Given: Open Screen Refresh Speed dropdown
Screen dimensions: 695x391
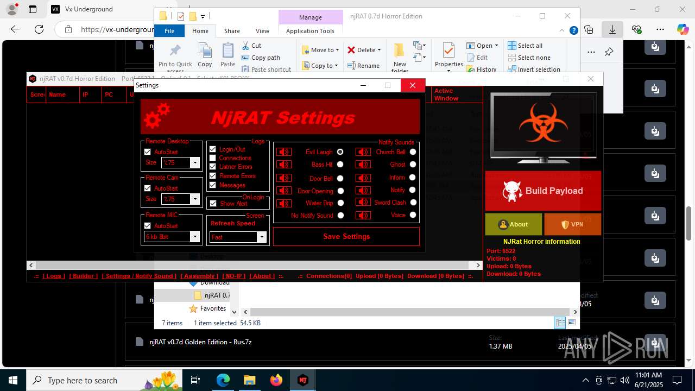Looking at the screenshot, I should point(261,237).
